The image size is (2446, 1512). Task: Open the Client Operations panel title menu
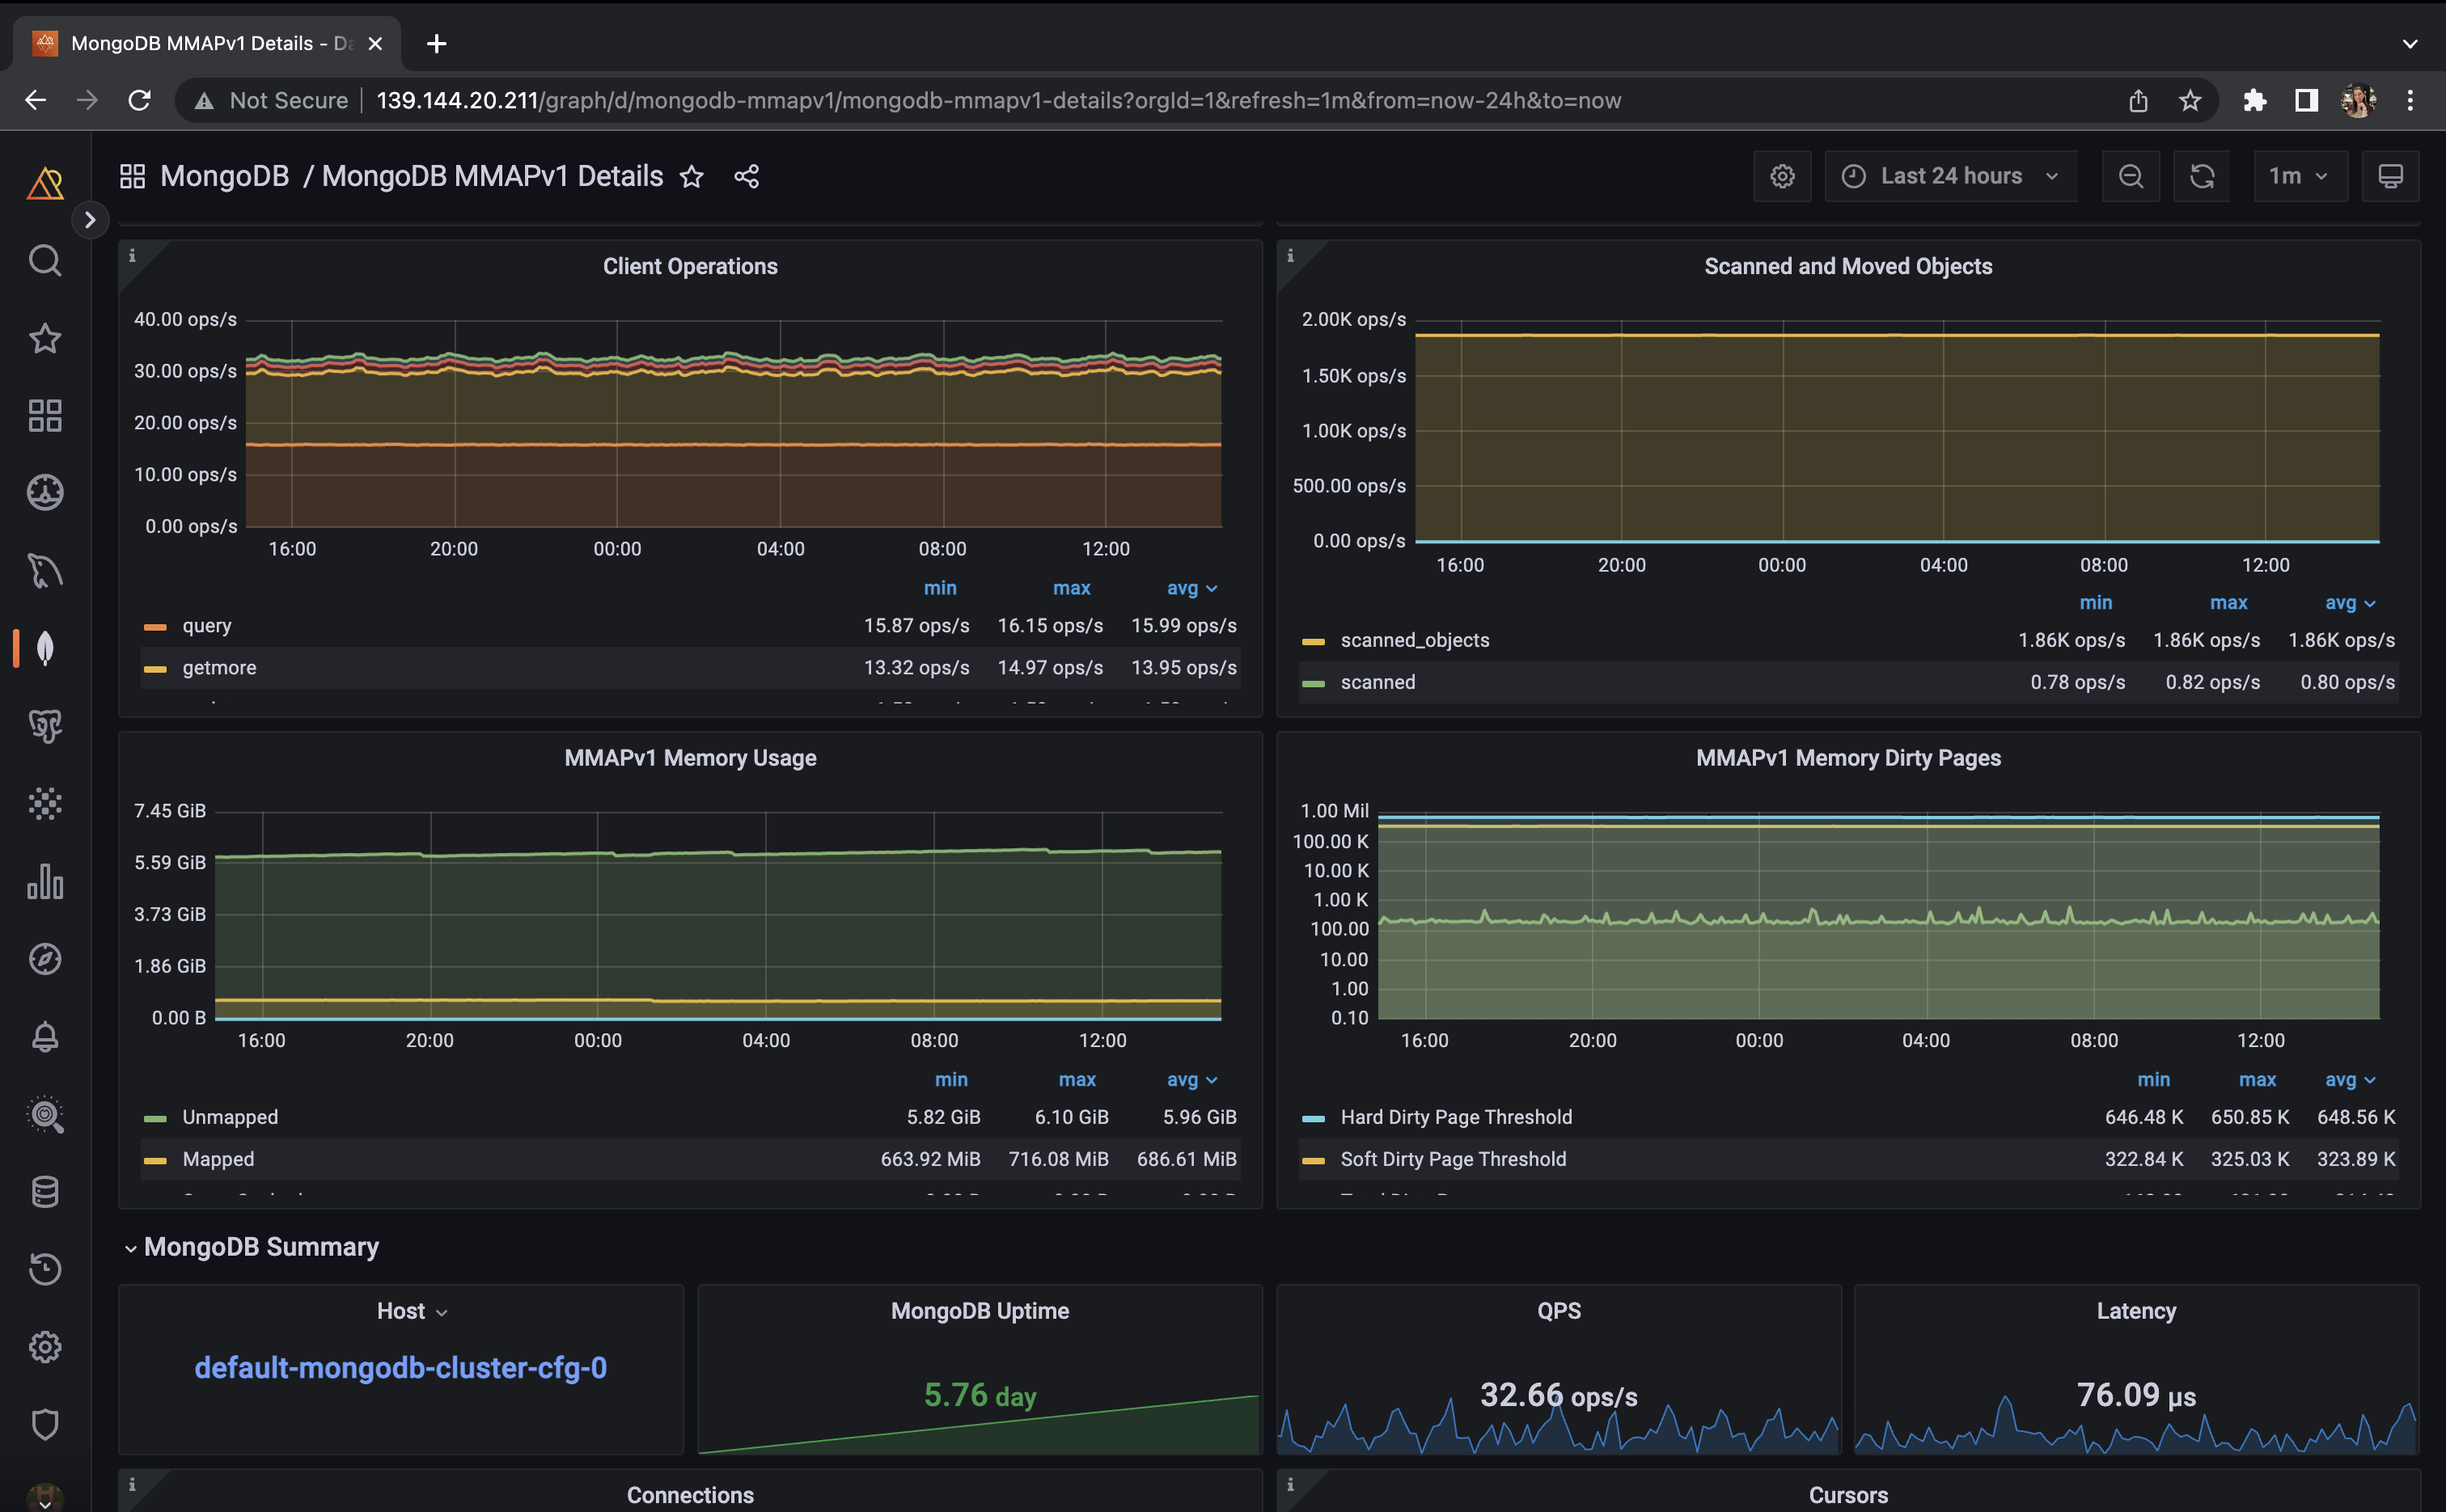pos(689,266)
